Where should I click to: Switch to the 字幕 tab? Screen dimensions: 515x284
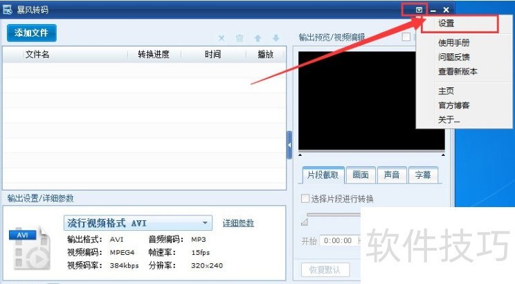point(423,175)
